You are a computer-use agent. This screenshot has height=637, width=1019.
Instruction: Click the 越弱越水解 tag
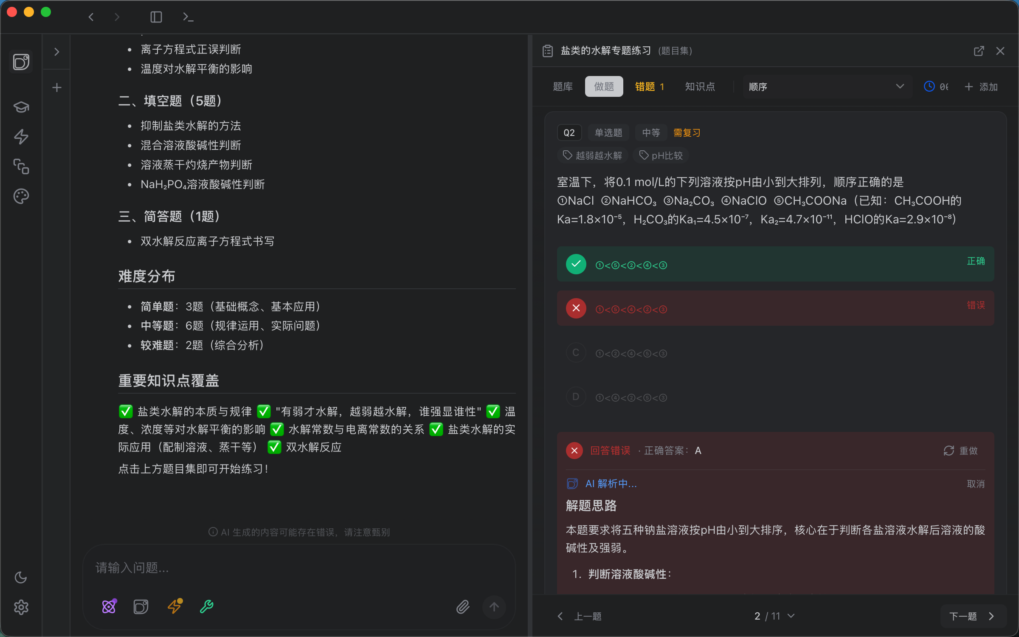coord(593,155)
